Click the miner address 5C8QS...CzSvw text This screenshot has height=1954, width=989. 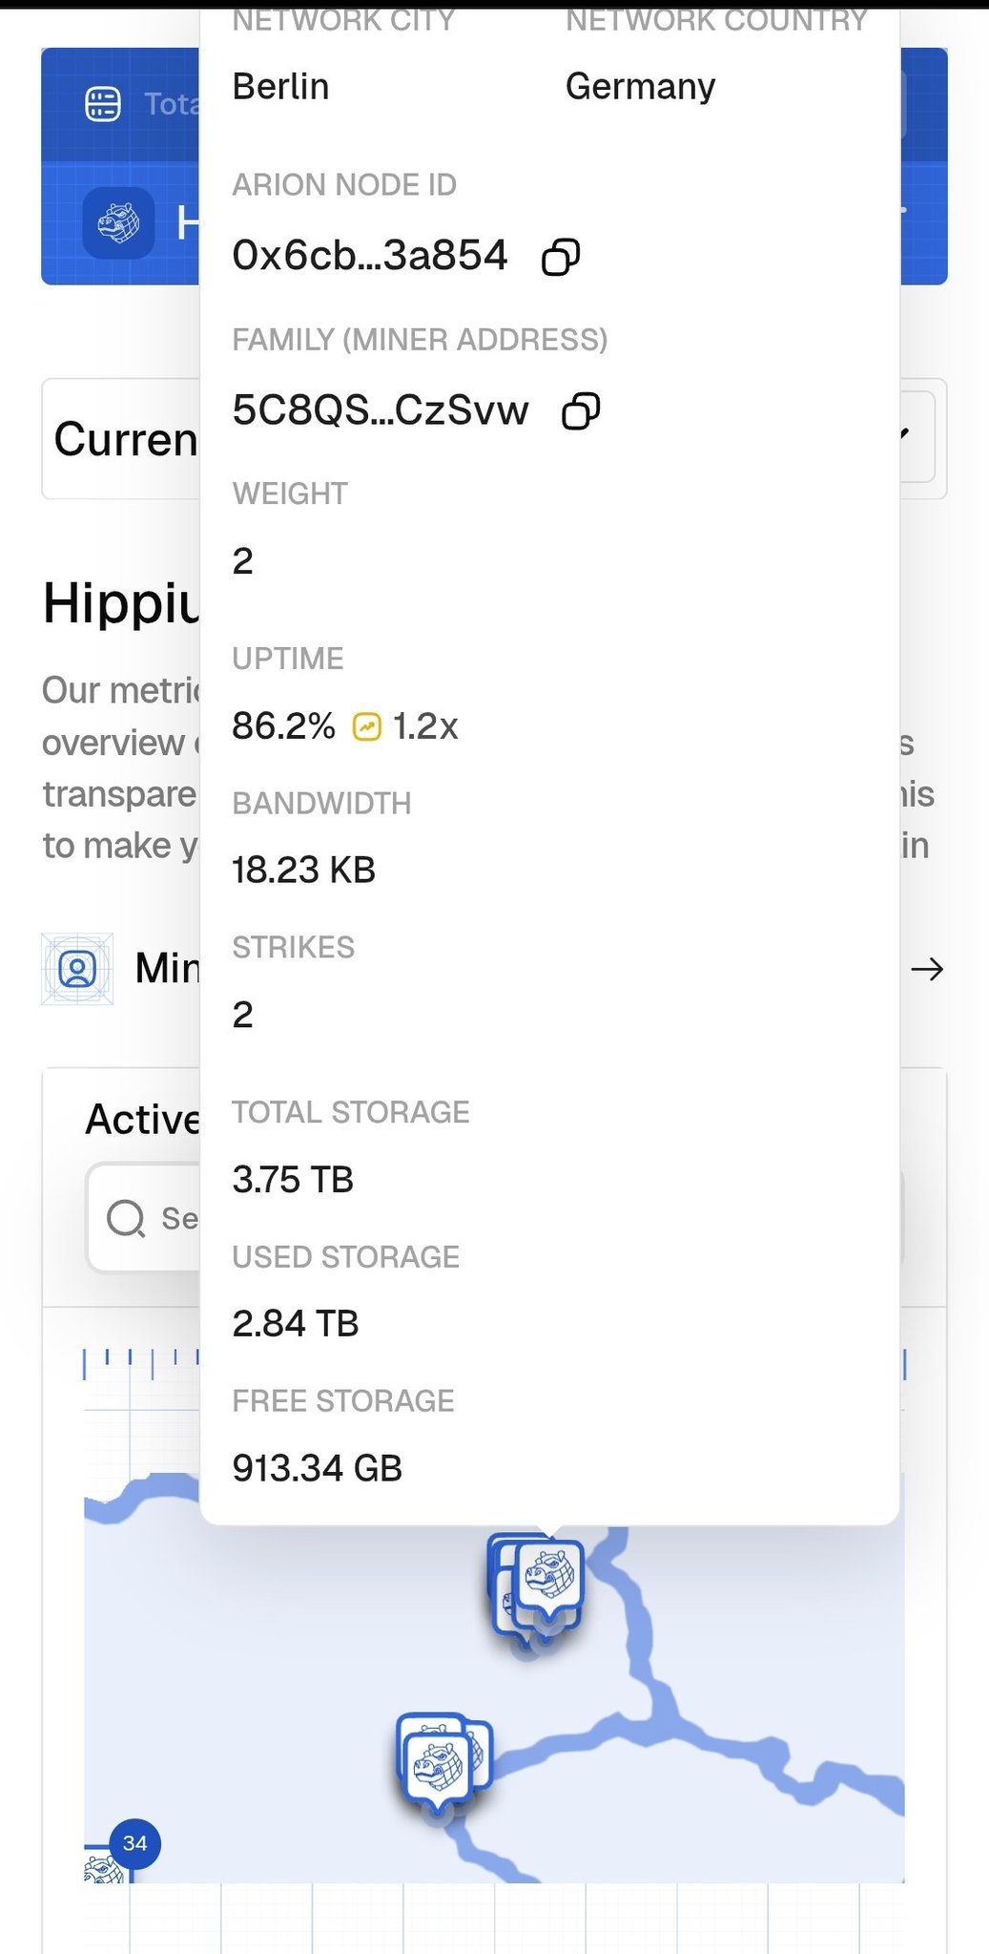(380, 410)
